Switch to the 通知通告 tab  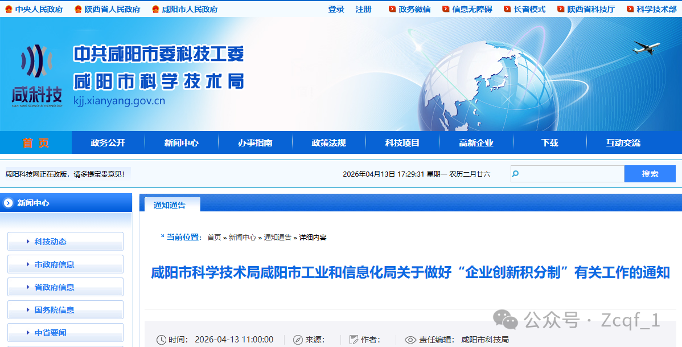pyautogui.click(x=170, y=205)
